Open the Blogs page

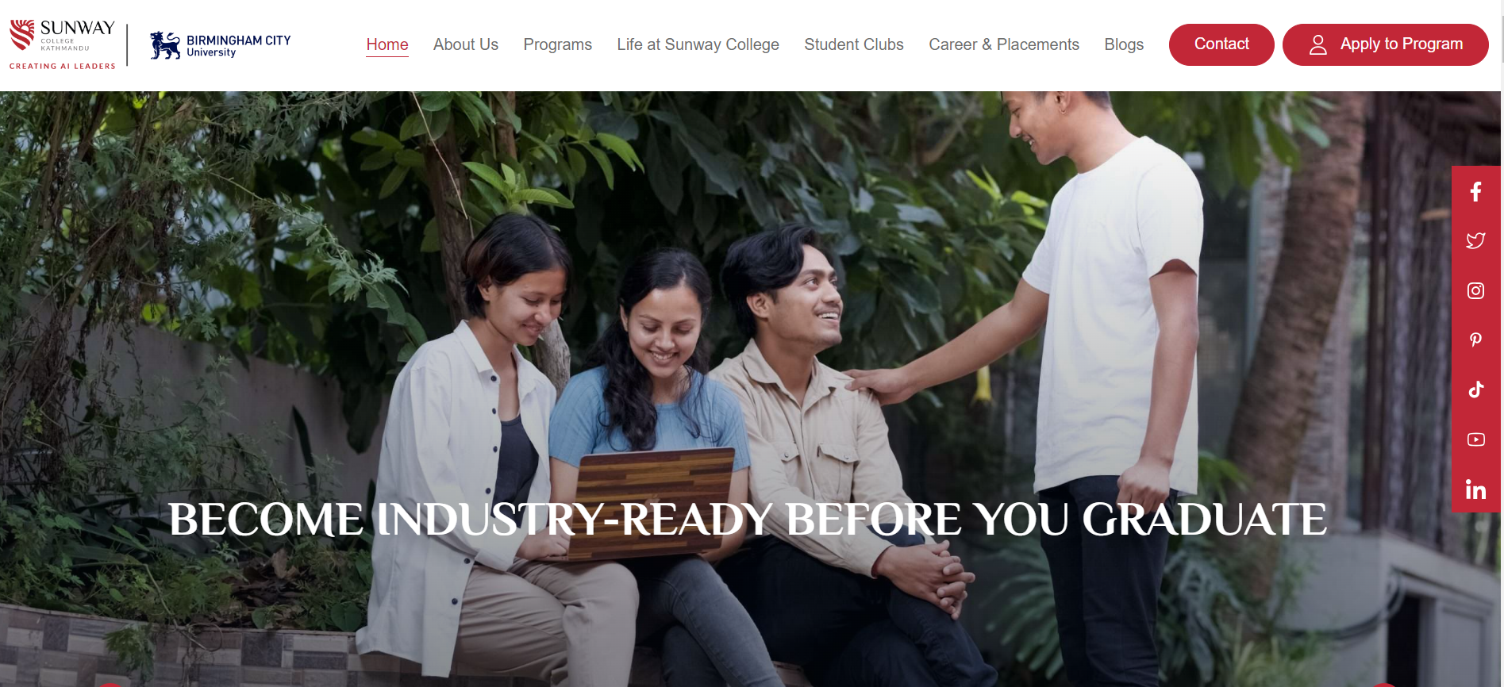[1124, 44]
